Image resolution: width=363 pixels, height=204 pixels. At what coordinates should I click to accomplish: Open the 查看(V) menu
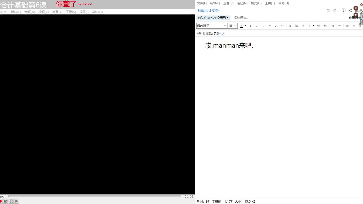tap(228, 3)
